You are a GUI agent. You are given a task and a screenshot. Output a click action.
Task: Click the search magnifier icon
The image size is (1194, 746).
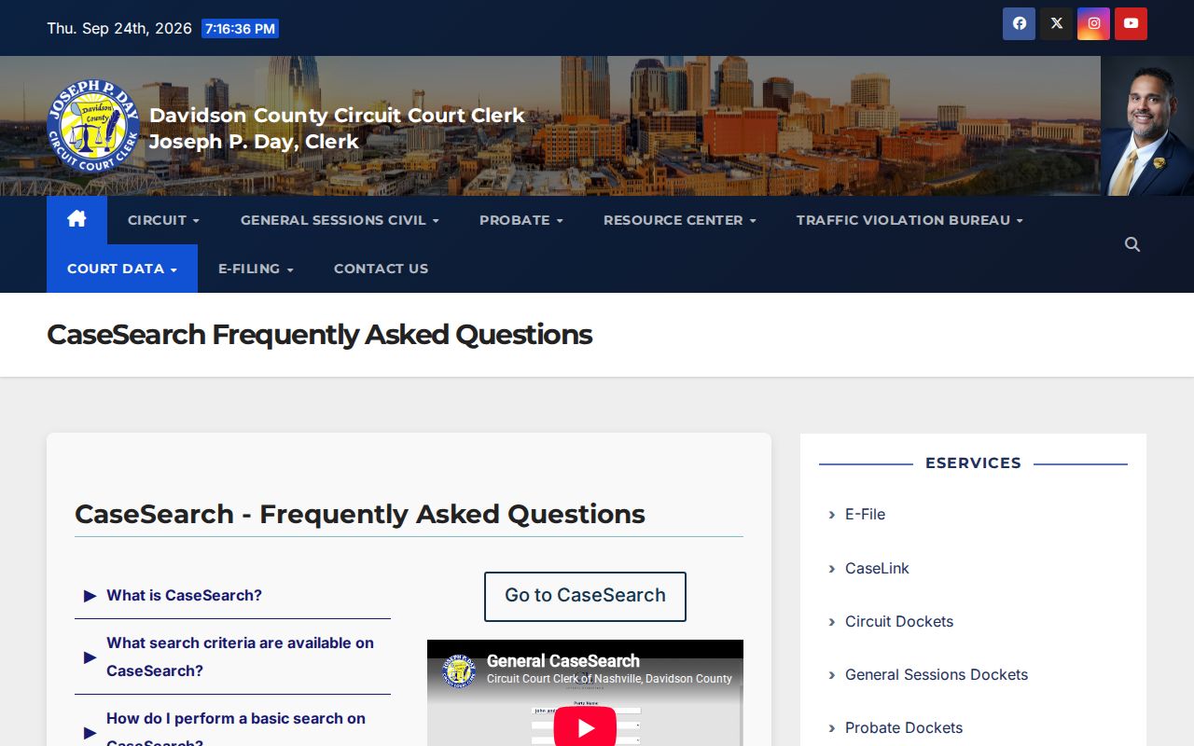(1132, 244)
